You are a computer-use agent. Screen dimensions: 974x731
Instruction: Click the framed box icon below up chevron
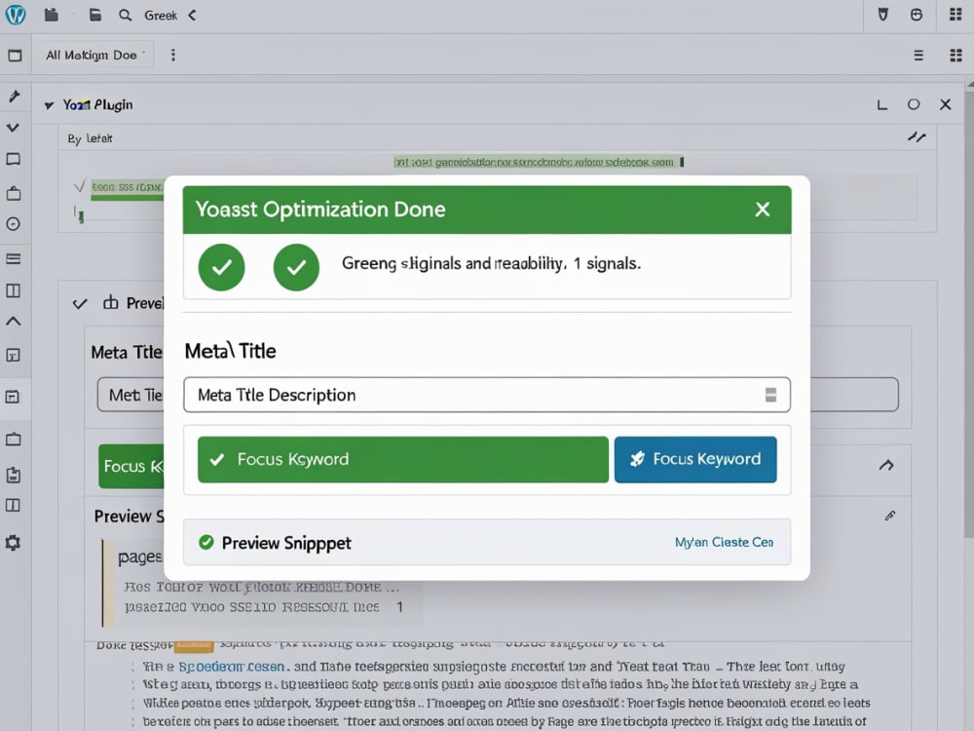coord(13,355)
